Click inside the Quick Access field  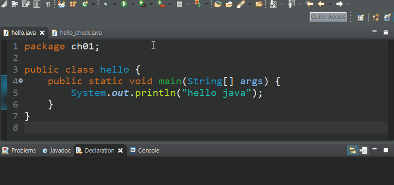click(328, 17)
